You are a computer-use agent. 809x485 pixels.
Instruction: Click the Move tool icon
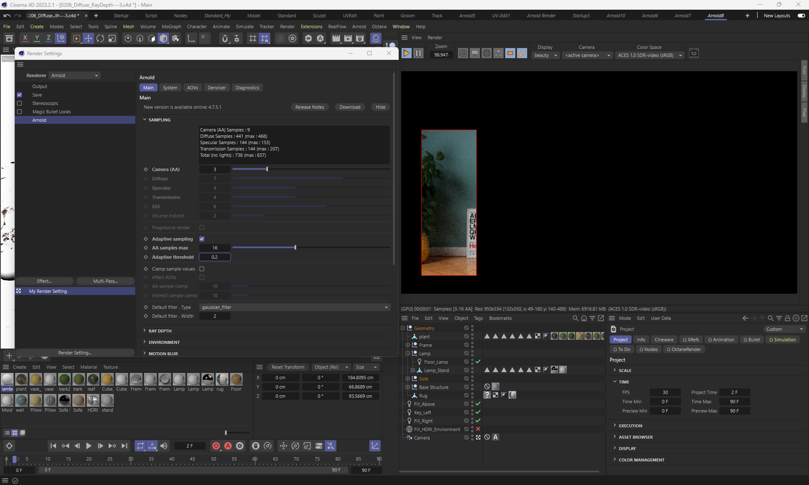88,38
